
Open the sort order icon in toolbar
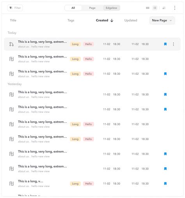(x=164, y=8)
